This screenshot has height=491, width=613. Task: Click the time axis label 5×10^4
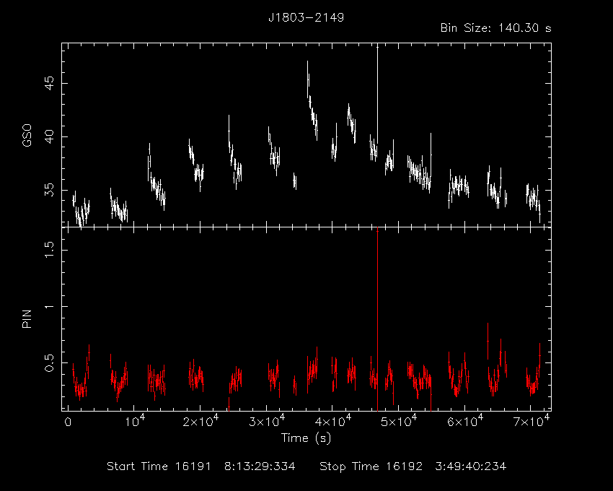399,421
